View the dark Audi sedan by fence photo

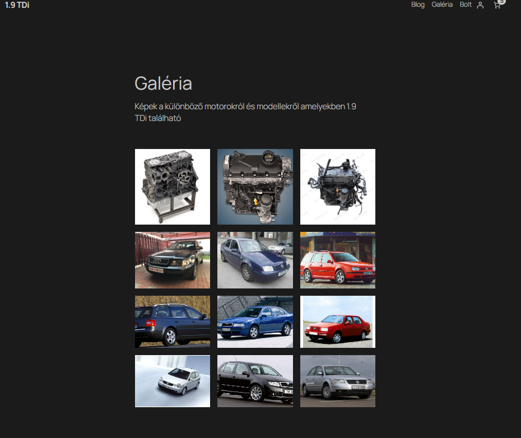tap(173, 260)
